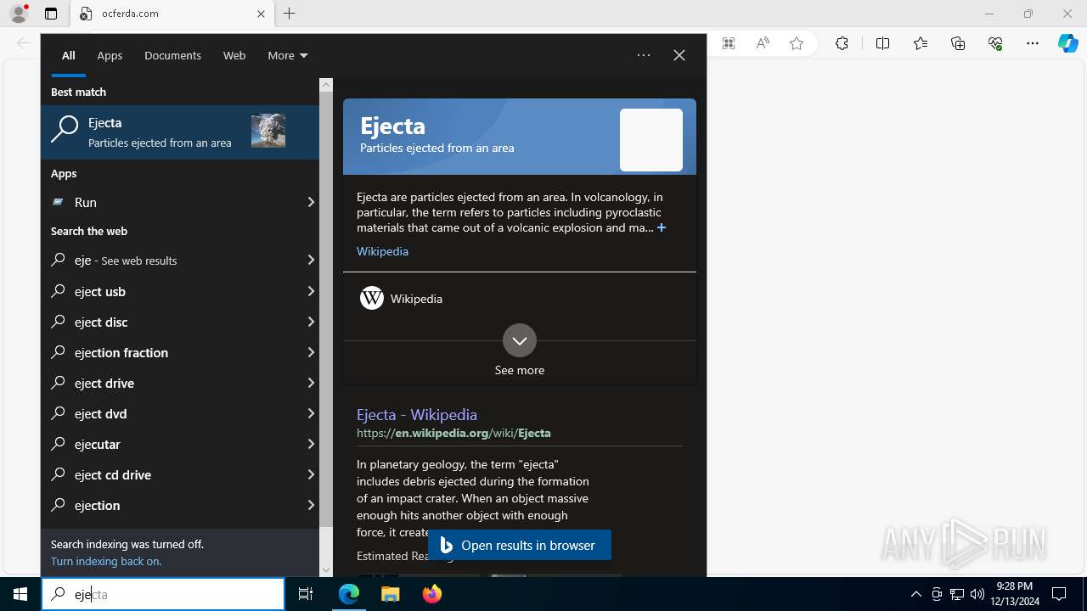Expand the 'eject disc' suggestion arrow
This screenshot has height=611, width=1087.
point(311,322)
